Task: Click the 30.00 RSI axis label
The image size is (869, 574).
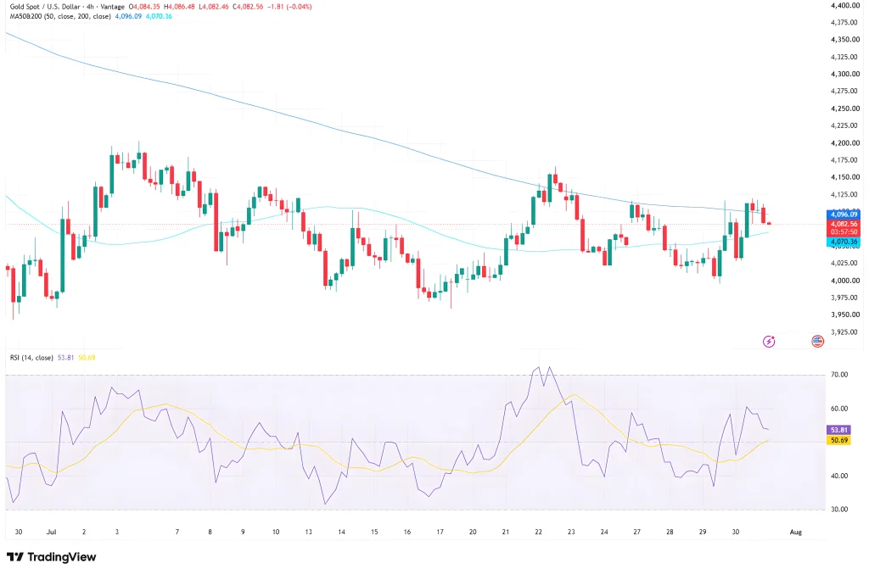Action: pyautogui.click(x=839, y=510)
